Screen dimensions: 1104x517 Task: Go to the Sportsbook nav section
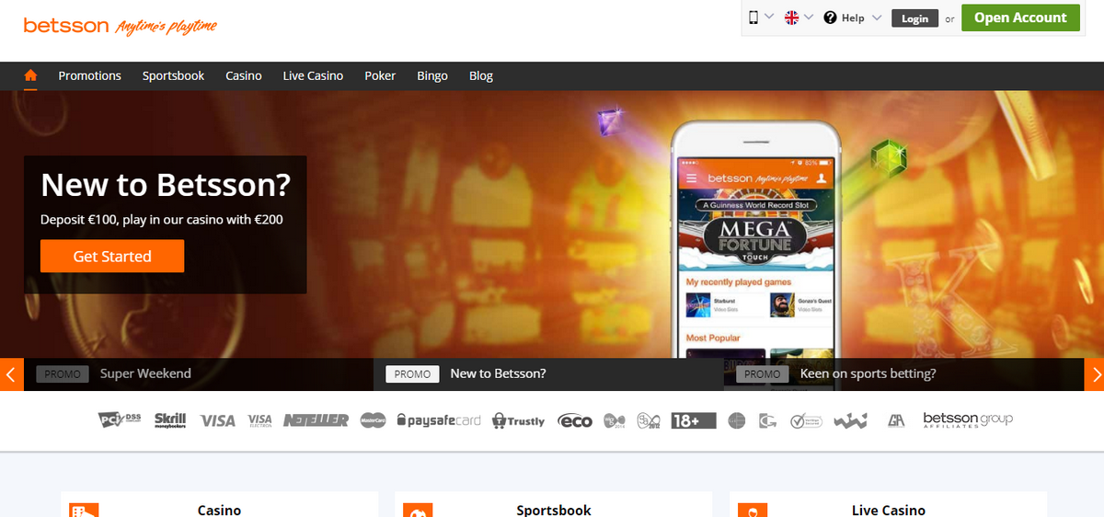pyautogui.click(x=173, y=75)
